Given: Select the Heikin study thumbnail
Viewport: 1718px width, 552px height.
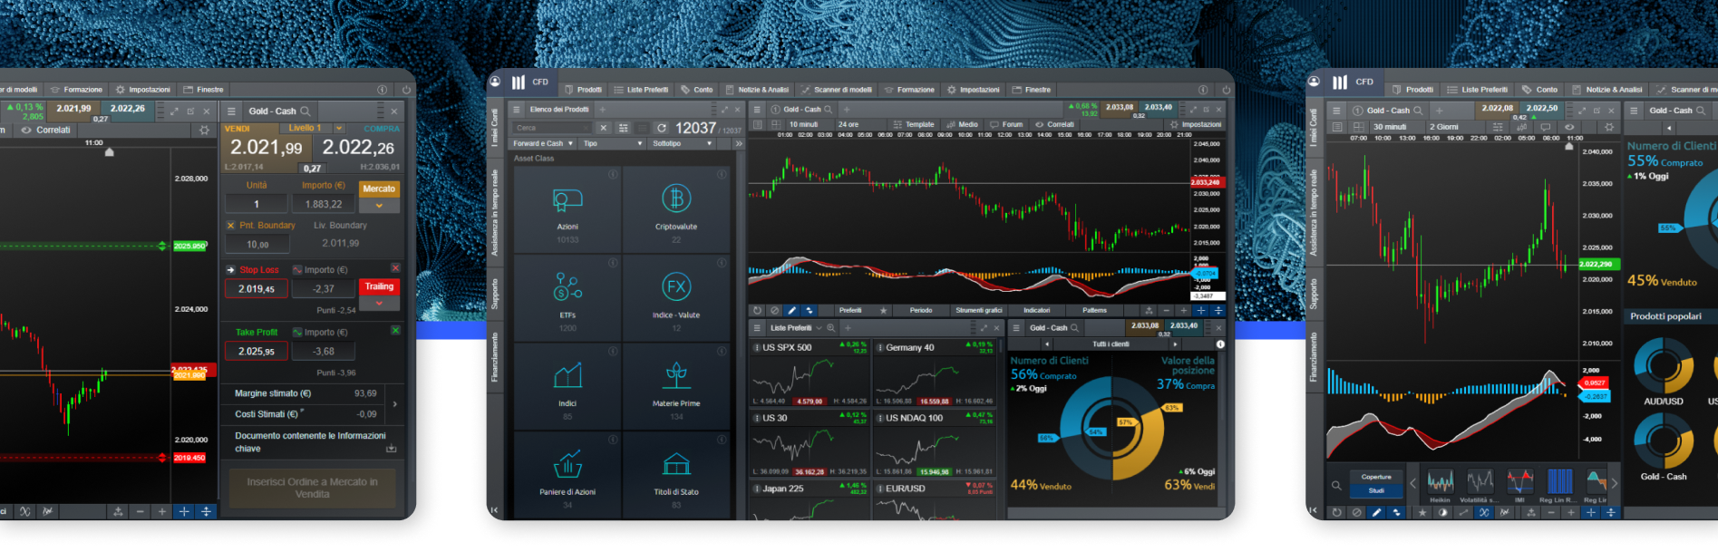Looking at the screenshot, I should pyautogui.click(x=1440, y=481).
